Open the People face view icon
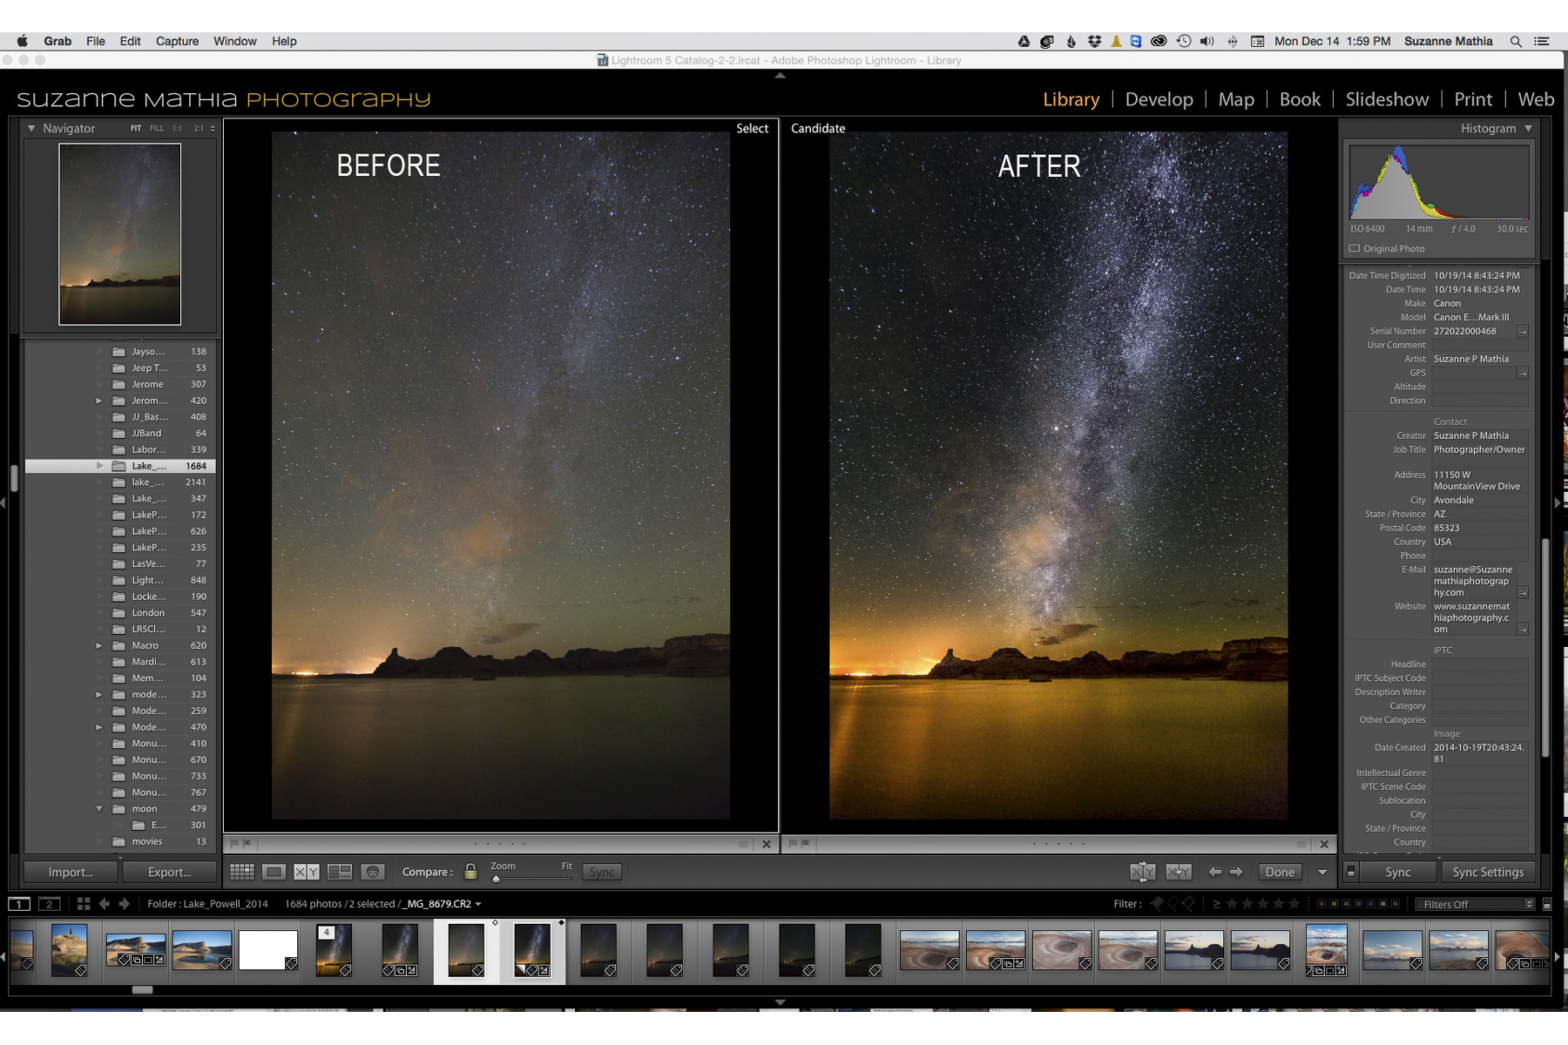The image size is (1568, 1045). (x=373, y=872)
